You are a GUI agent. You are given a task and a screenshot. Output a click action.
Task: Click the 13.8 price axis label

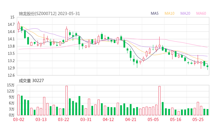tap(11, 46)
